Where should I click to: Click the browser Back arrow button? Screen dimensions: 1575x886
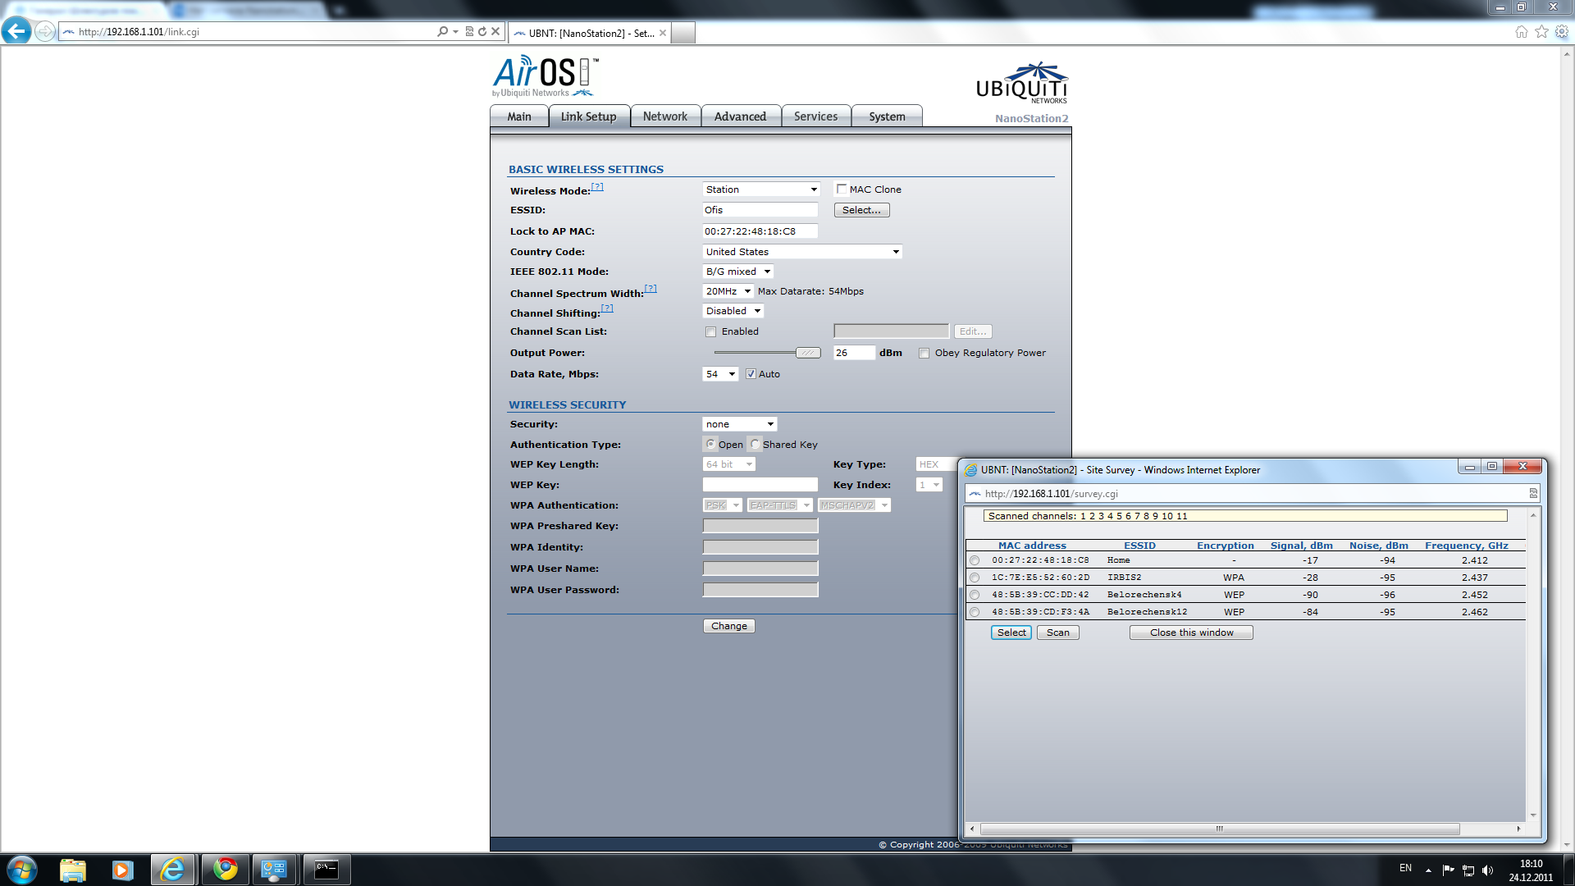pos(16,31)
